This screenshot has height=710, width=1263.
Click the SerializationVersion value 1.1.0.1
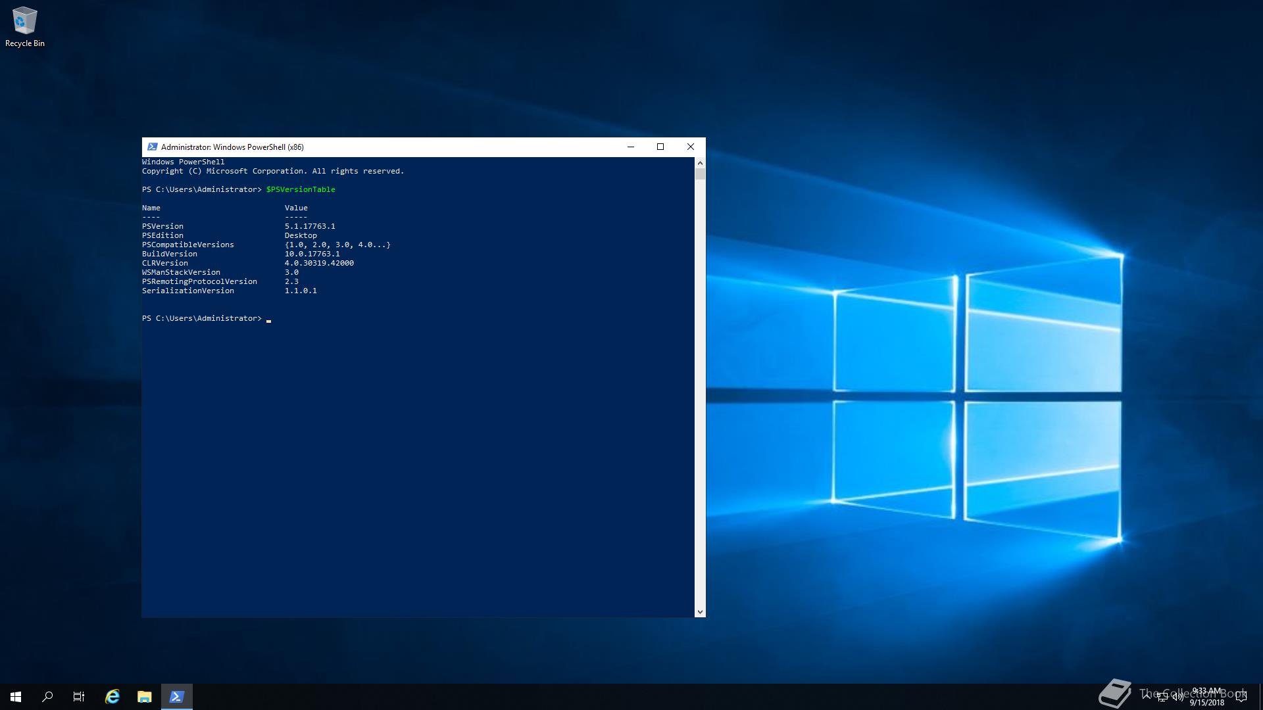301,291
